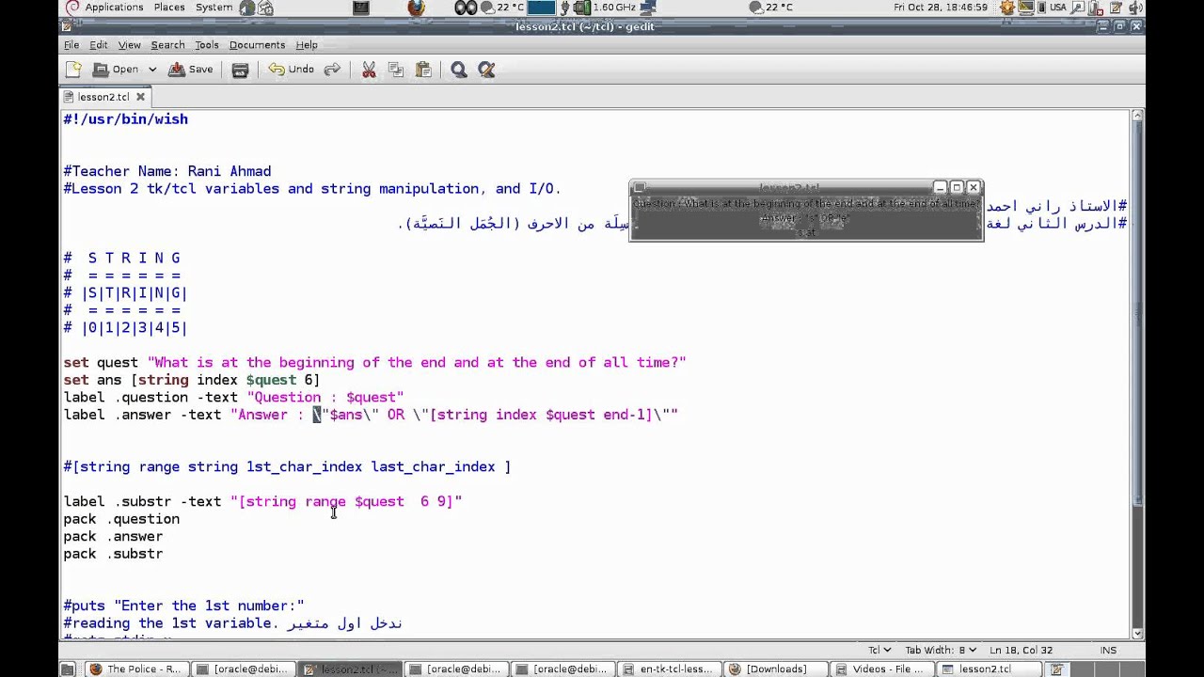Open the Edit menu
Viewport: 1204px width, 677px height.
[x=99, y=44]
